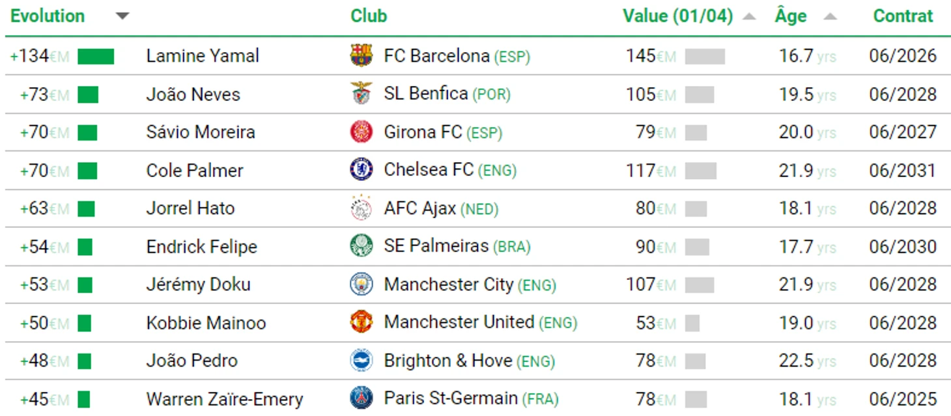Toggle the Evolution column sort arrow
The image size is (951, 416).
[122, 16]
